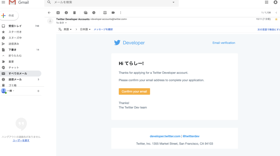Click the search magnifier icon
The image size is (280, 156).
pyautogui.click(x=49, y=2)
